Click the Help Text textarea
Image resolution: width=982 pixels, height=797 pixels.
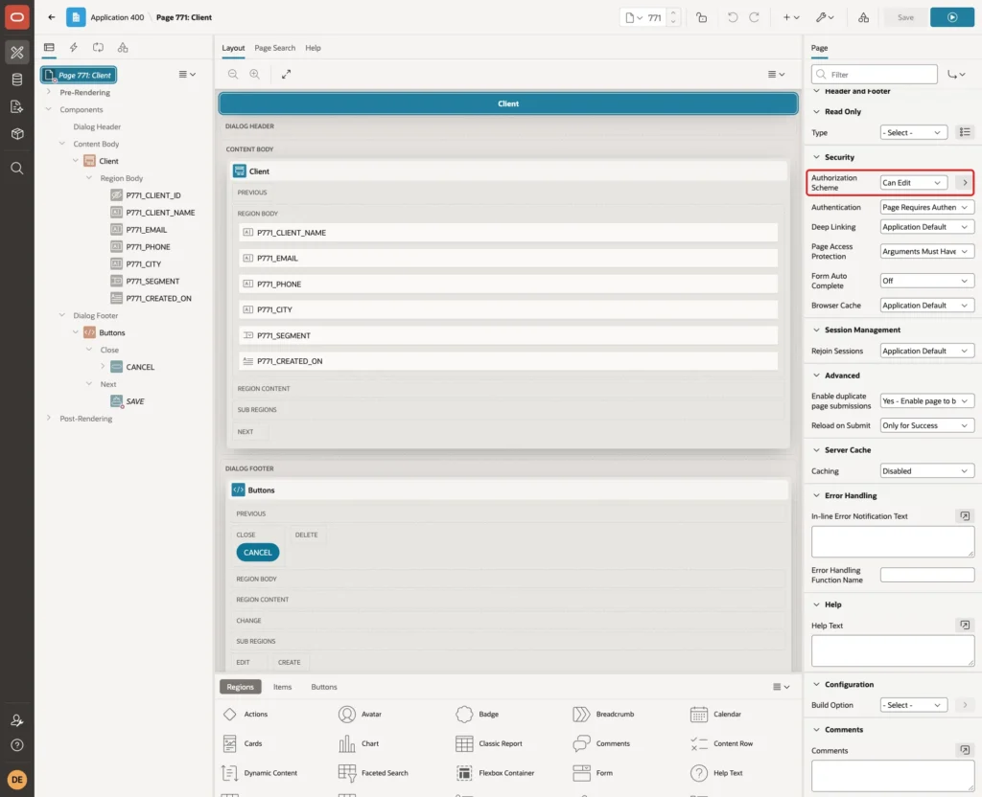click(893, 650)
